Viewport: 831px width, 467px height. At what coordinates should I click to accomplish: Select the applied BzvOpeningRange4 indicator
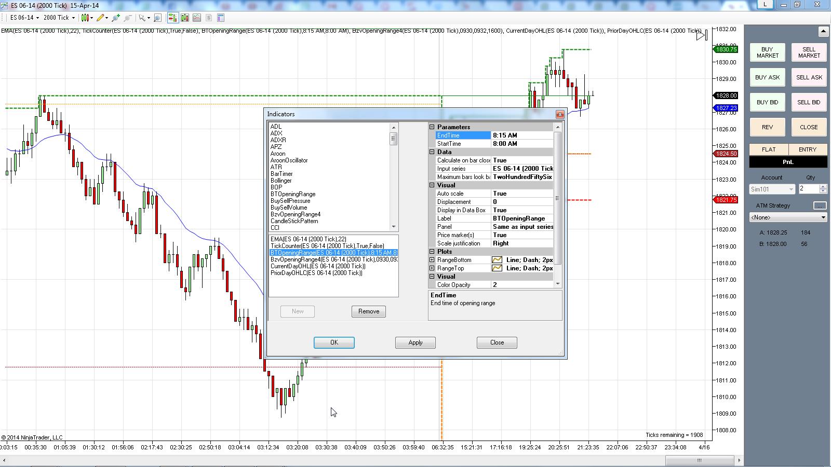[334, 259]
